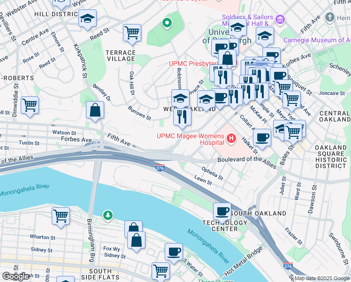This screenshot has height=282, width=351.
Task: Click the shopping cart marker near Dinwiddie St
Action: click(30, 106)
